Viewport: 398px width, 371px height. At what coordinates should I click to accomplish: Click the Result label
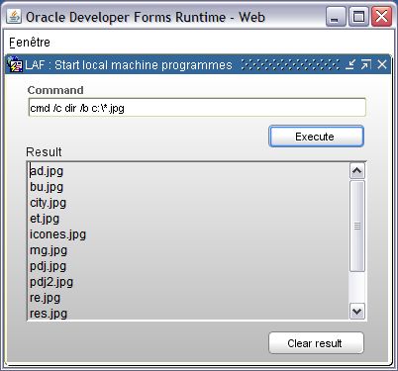(x=44, y=152)
